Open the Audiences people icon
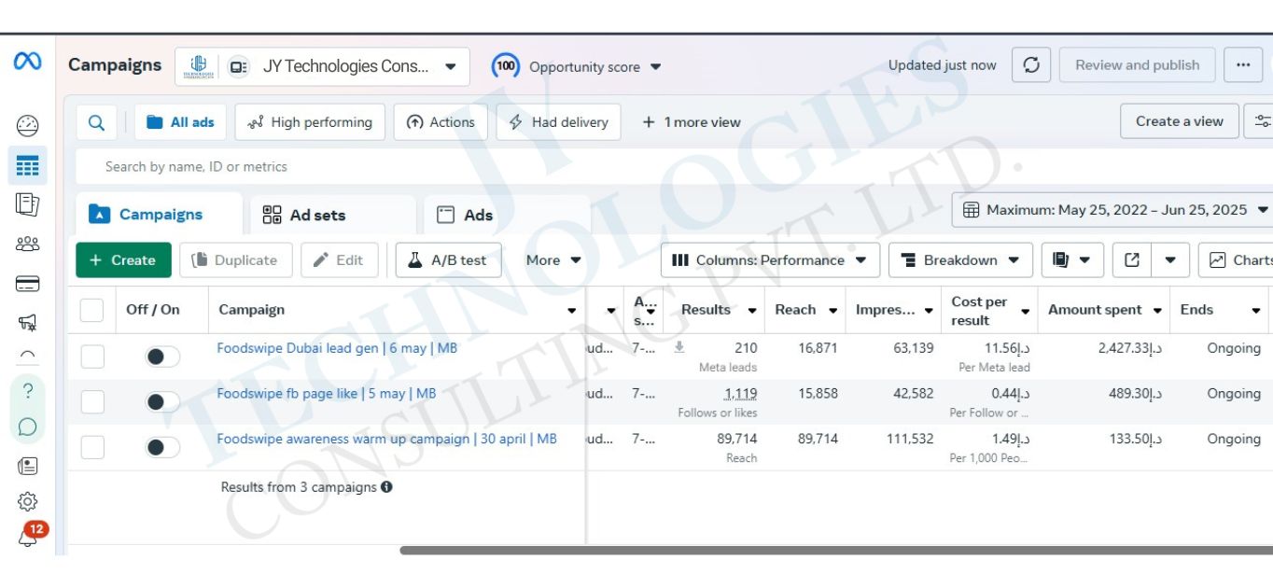Image resolution: width=1273 pixels, height=588 pixels. pyautogui.click(x=27, y=244)
